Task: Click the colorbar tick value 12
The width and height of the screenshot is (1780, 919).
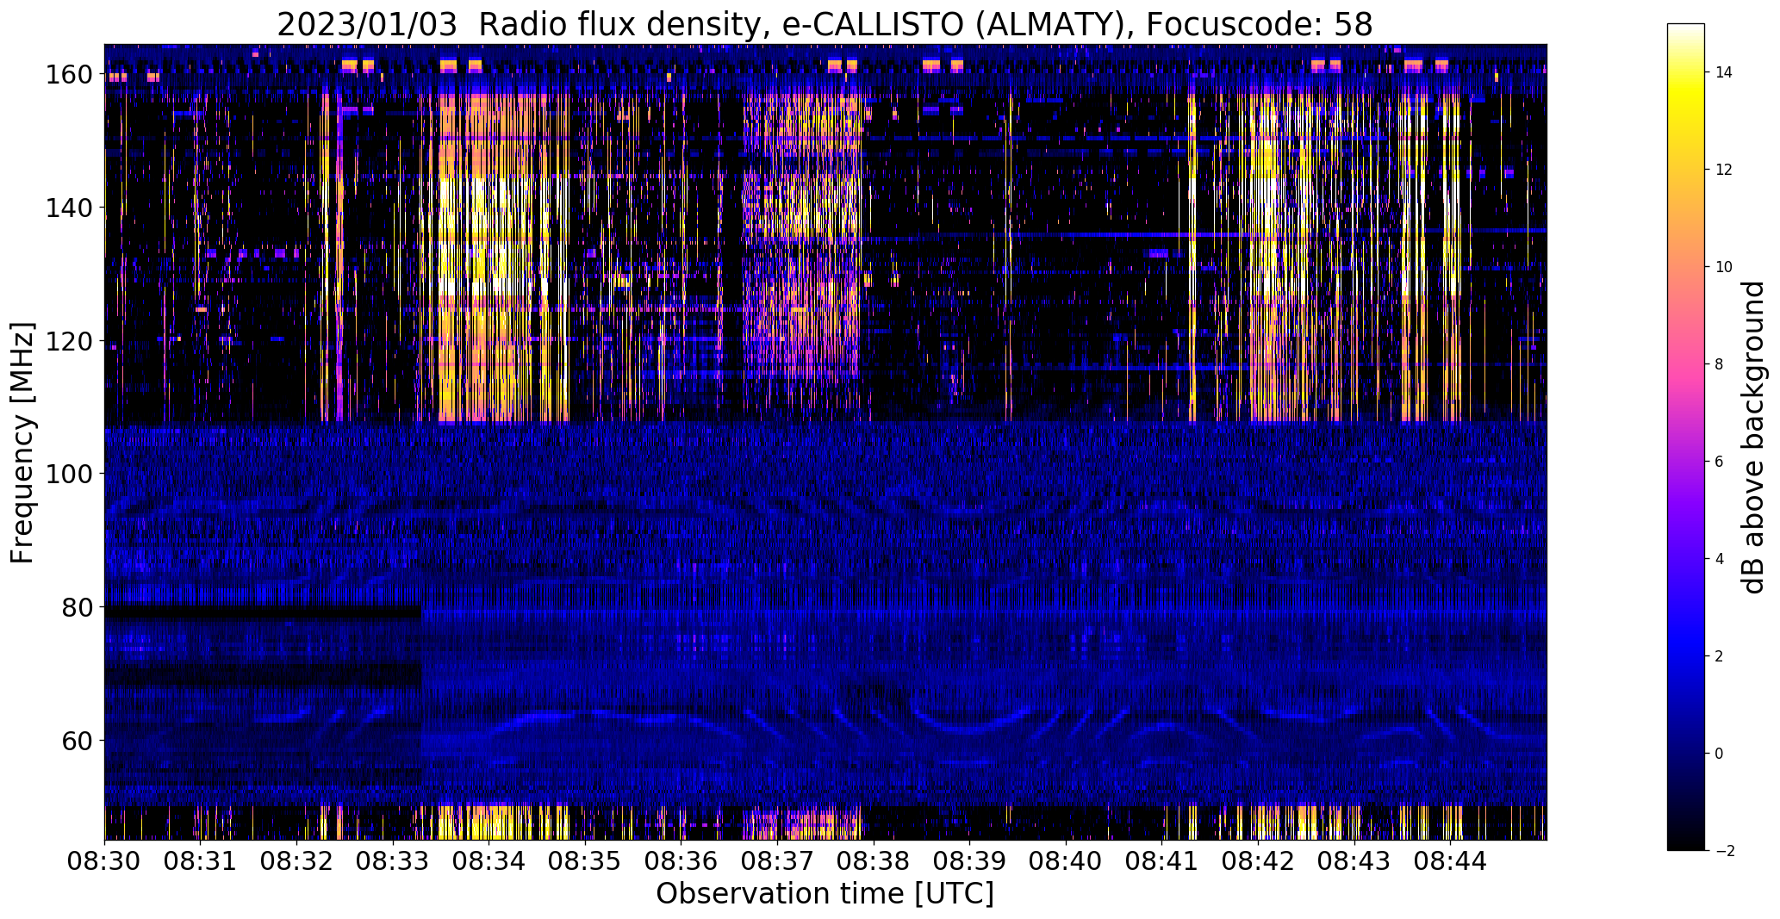Action: coord(1724,170)
